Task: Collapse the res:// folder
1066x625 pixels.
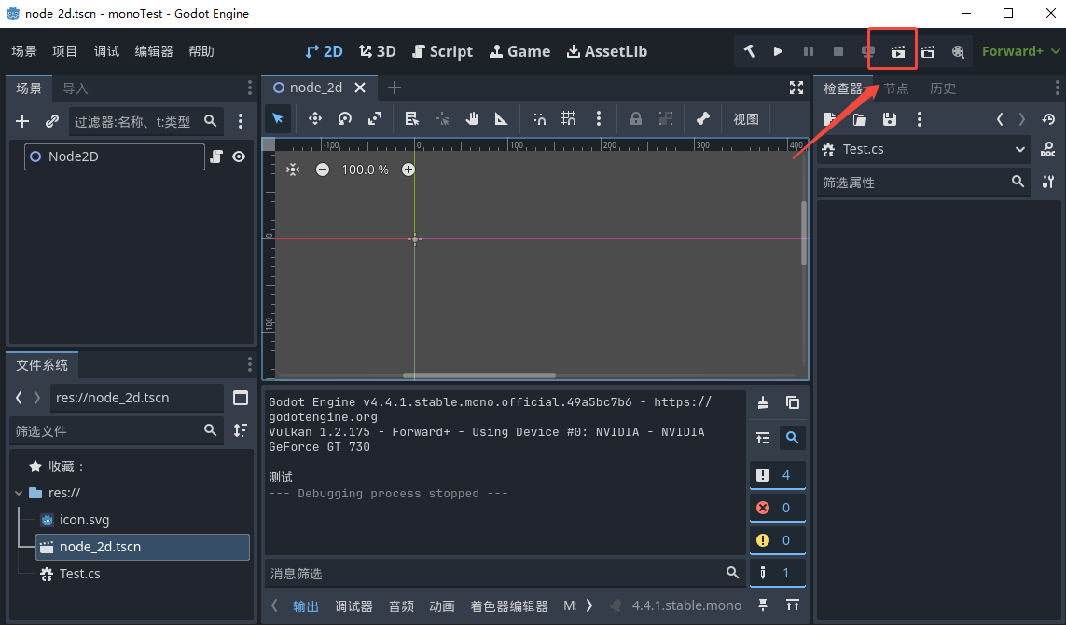Action: coord(19,494)
